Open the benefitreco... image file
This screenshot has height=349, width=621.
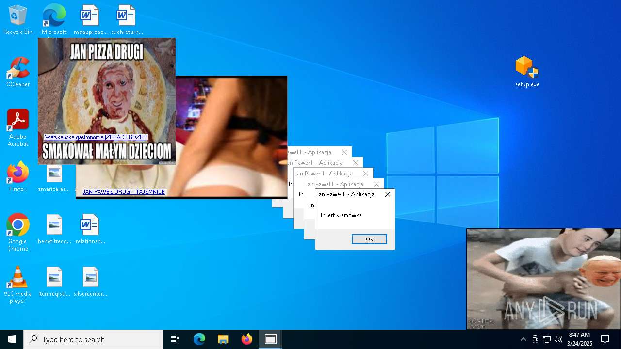[54, 229]
